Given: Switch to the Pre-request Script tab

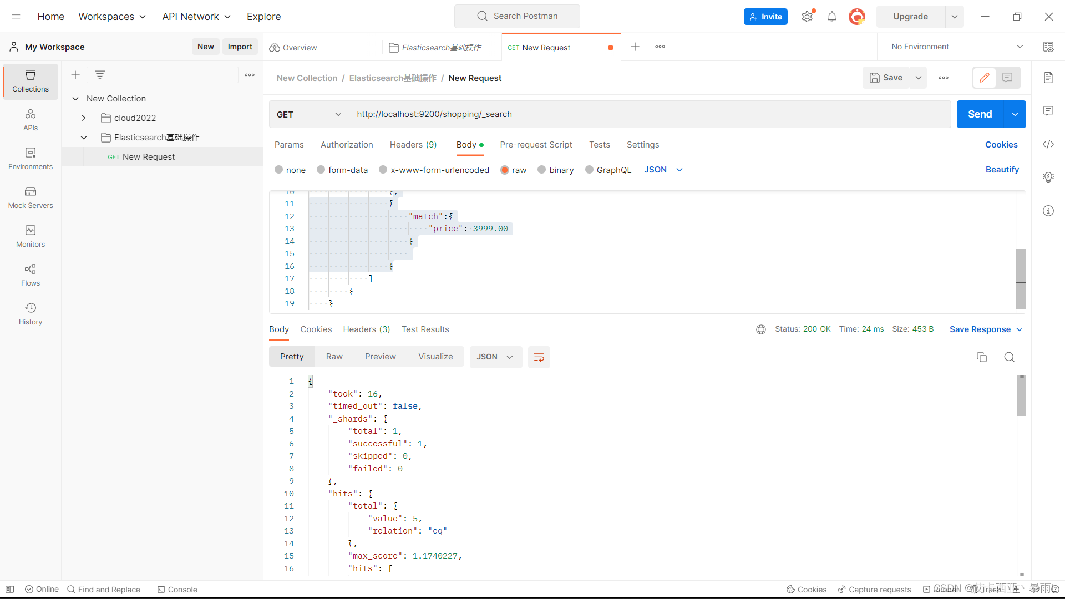Looking at the screenshot, I should click(x=535, y=144).
